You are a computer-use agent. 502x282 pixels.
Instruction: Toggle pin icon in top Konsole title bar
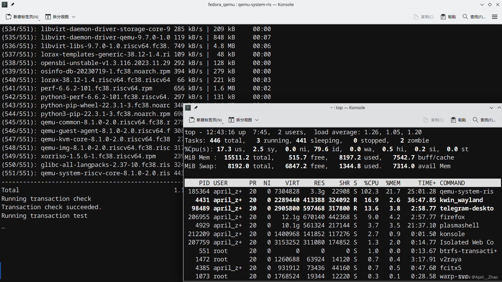196,108
